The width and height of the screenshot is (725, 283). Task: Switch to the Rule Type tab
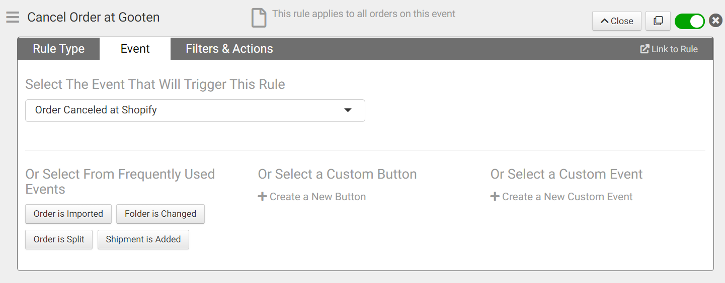58,49
